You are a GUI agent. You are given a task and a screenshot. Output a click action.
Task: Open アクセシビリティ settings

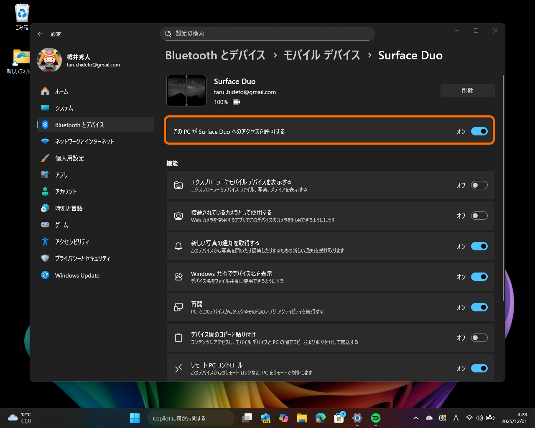point(73,242)
